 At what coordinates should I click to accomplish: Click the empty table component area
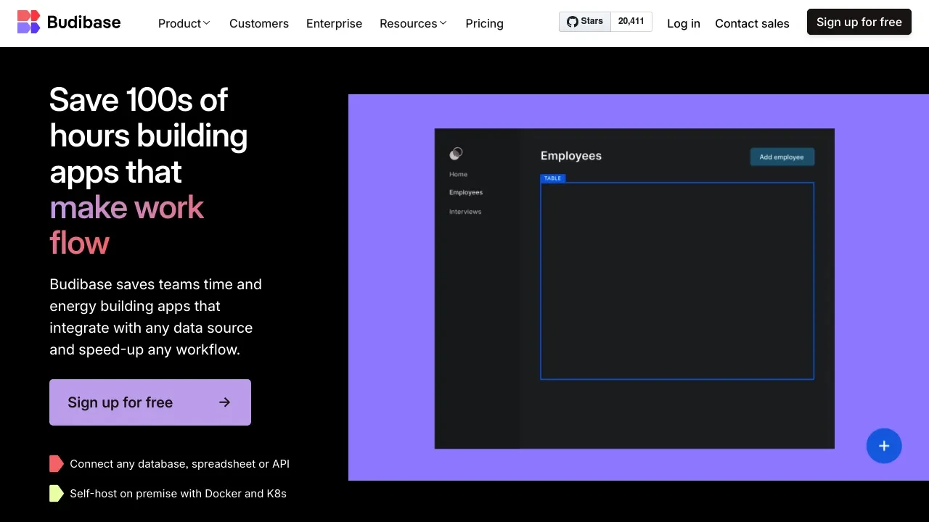pos(677,281)
